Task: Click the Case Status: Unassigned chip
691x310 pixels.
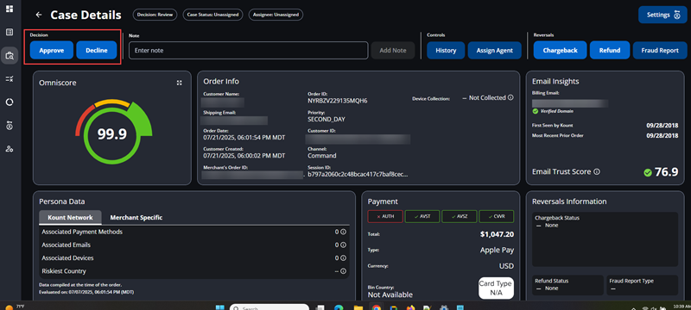Action: pos(212,15)
